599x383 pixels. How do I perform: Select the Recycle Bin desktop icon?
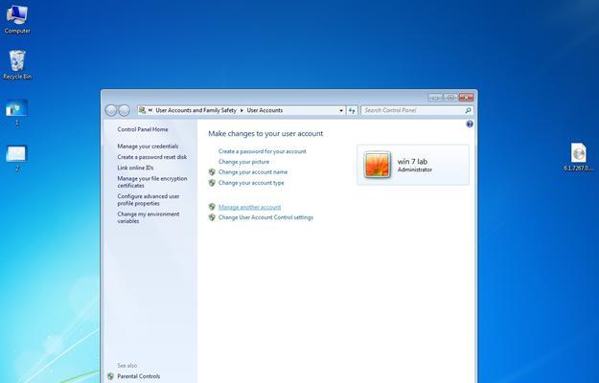coord(17,65)
